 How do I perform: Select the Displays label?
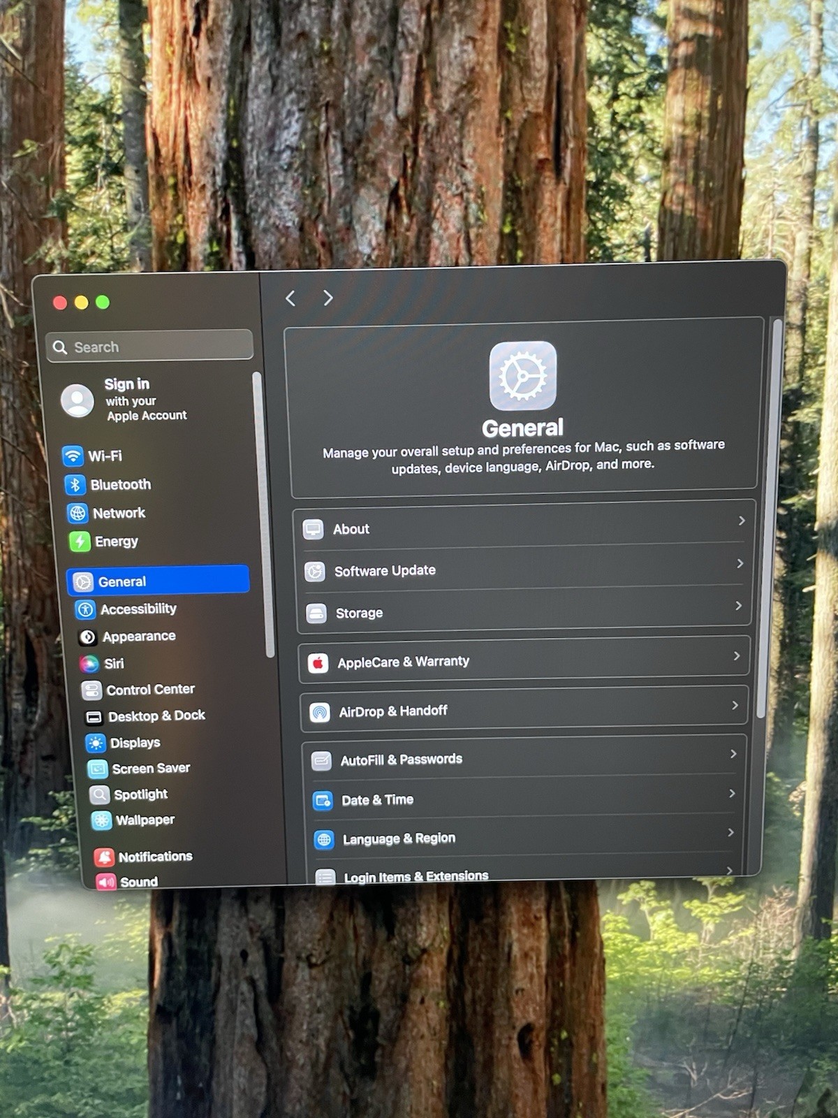(135, 743)
